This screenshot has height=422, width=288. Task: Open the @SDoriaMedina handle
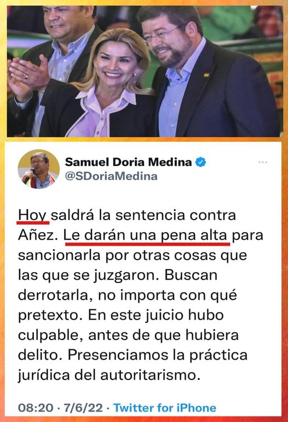click(111, 176)
